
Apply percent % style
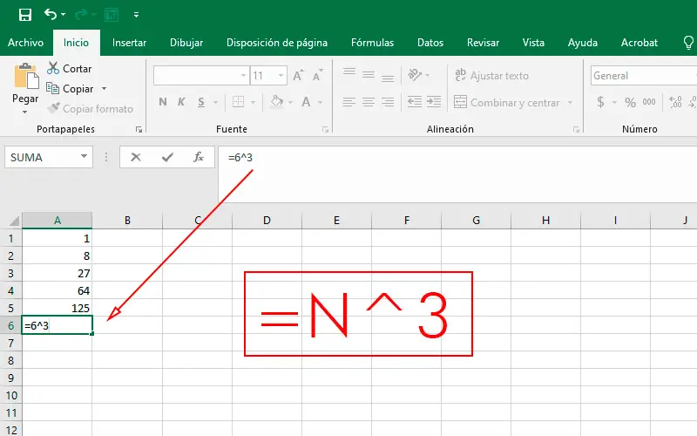tap(630, 102)
